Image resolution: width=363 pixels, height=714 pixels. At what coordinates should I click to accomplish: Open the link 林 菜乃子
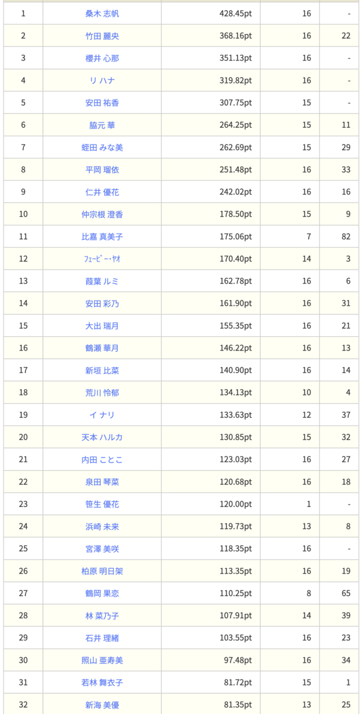tap(102, 616)
